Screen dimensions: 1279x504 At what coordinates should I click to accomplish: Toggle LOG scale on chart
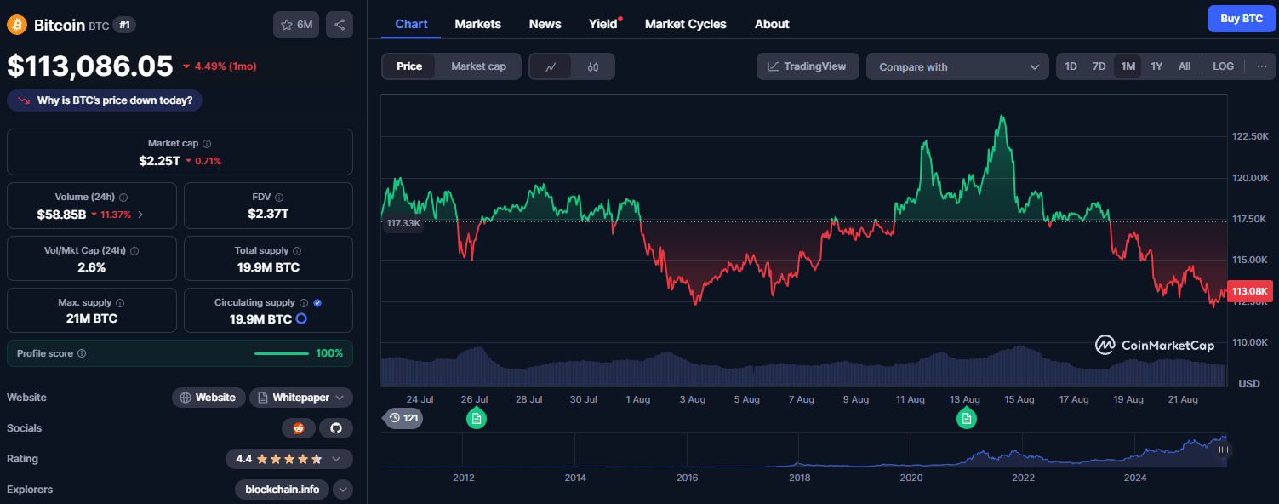point(1223,66)
